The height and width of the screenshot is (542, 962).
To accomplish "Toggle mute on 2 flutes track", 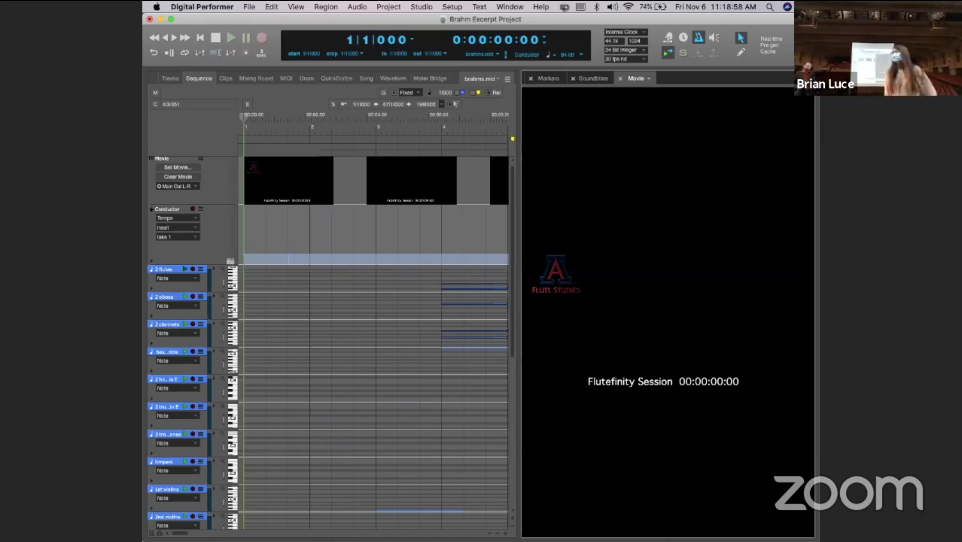I will [185, 269].
